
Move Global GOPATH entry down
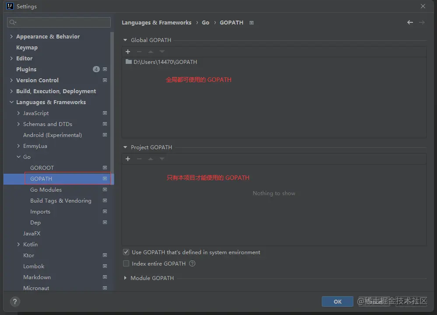162,52
